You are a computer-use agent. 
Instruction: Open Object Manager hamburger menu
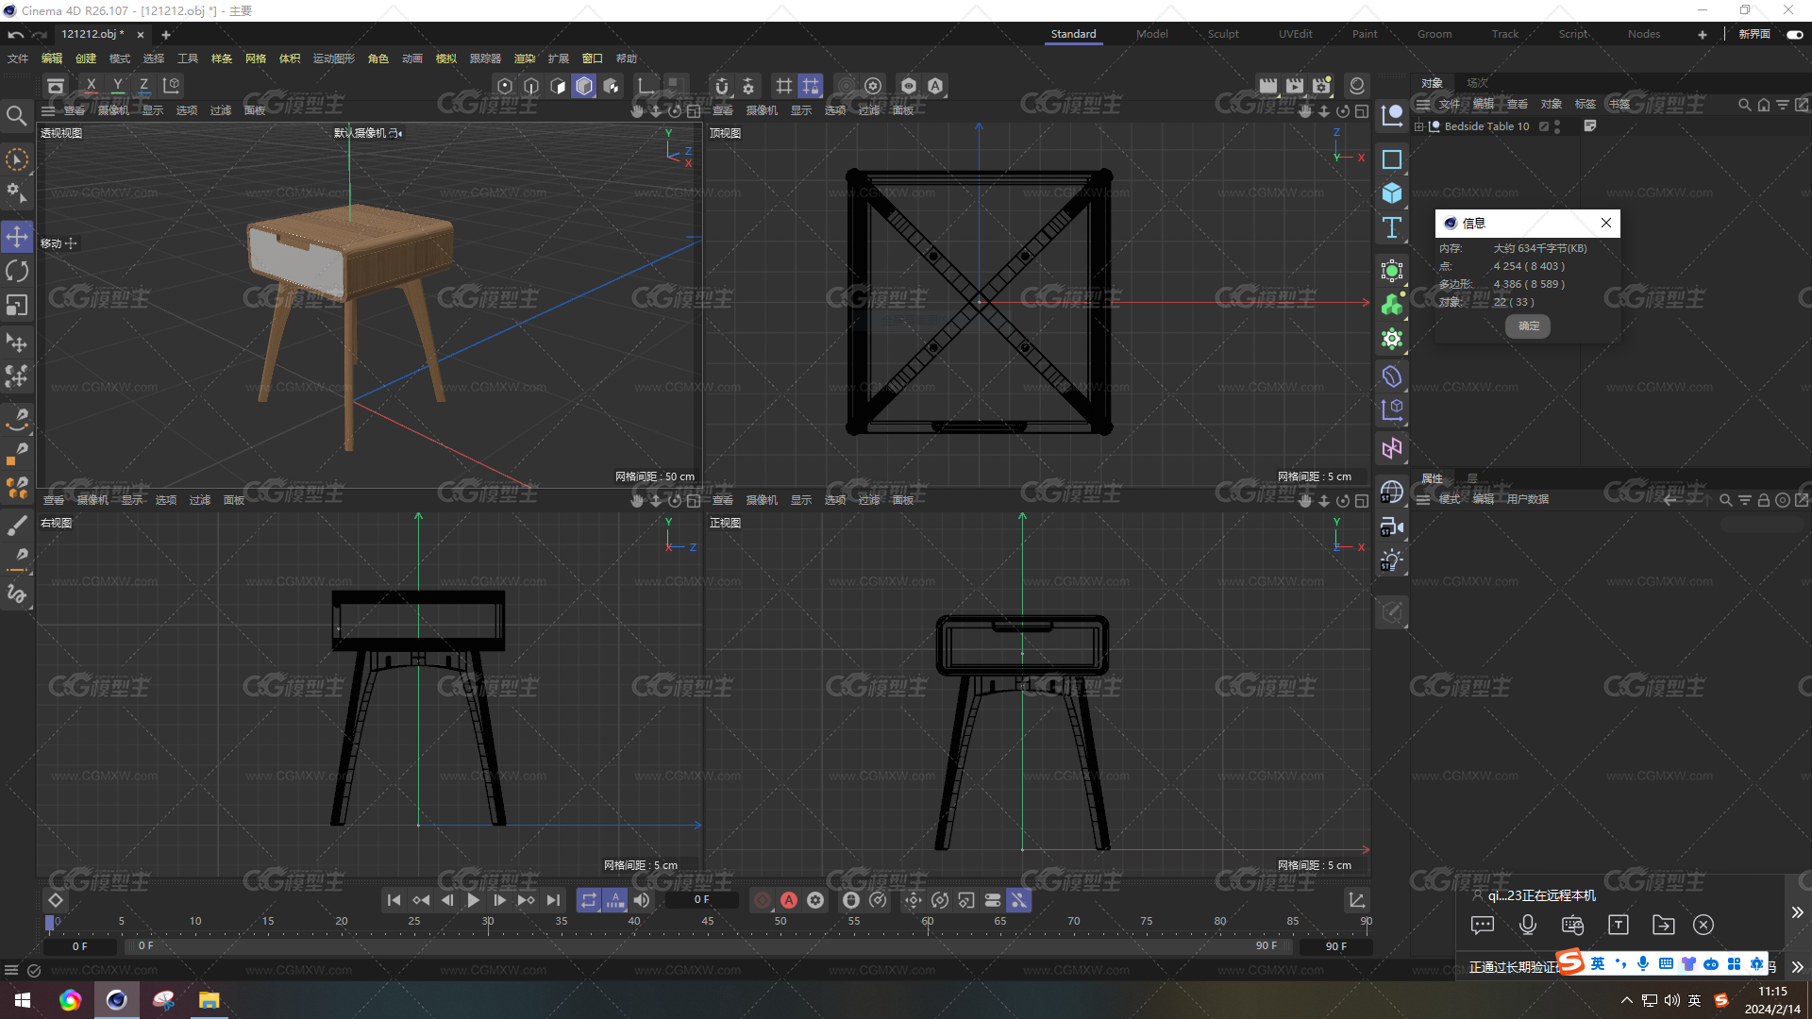1423,104
